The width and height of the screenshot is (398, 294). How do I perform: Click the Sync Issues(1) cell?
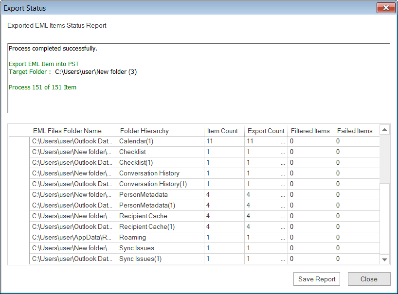[161, 259]
